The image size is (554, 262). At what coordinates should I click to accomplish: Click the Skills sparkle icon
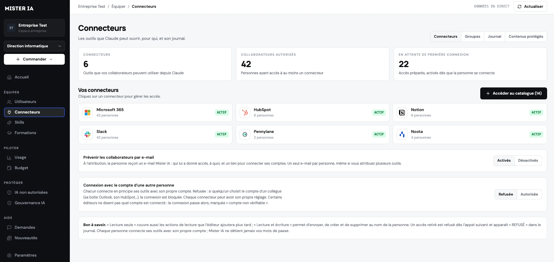[x=9, y=122]
